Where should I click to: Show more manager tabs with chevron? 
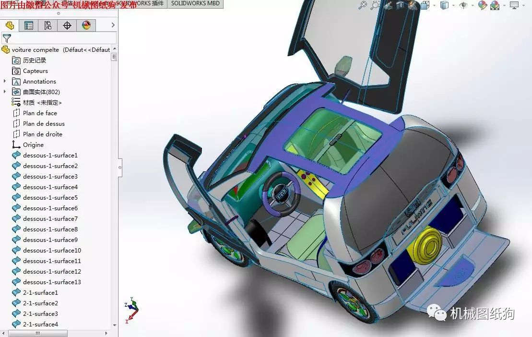[113, 25]
